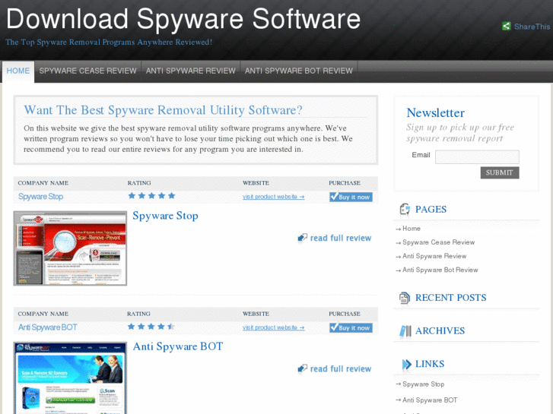Click the Archives binder icon
Image resolution: width=553 pixels, height=414 pixels.
coord(405,331)
